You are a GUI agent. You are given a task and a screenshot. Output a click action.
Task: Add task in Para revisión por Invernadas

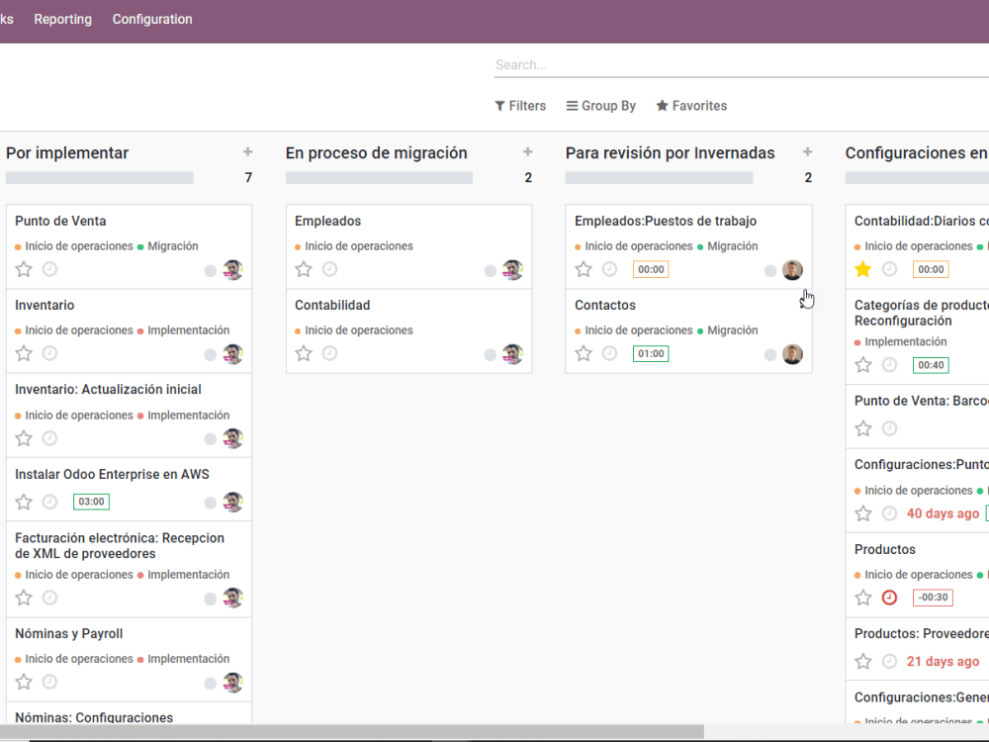point(807,152)
